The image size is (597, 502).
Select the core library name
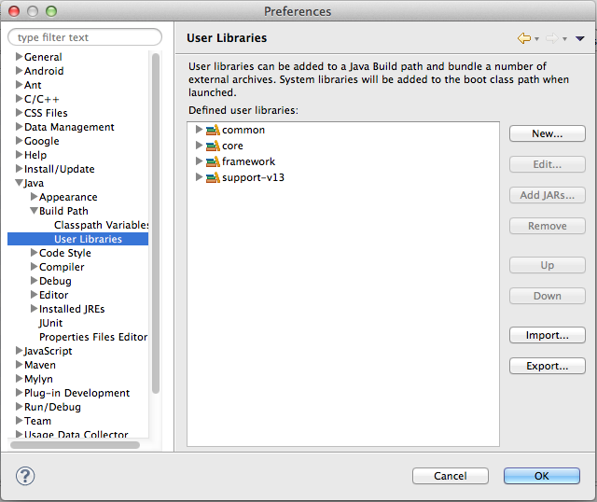click(x=232, y=146)
